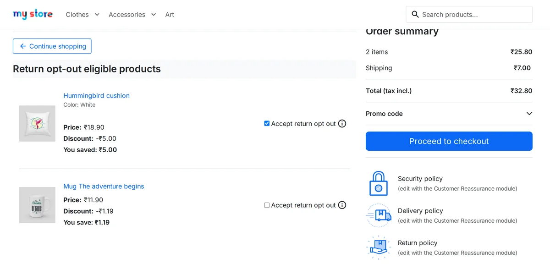The image size is (550, 269).
Task: Open the Accessories menu item
Action: (127, 15)
